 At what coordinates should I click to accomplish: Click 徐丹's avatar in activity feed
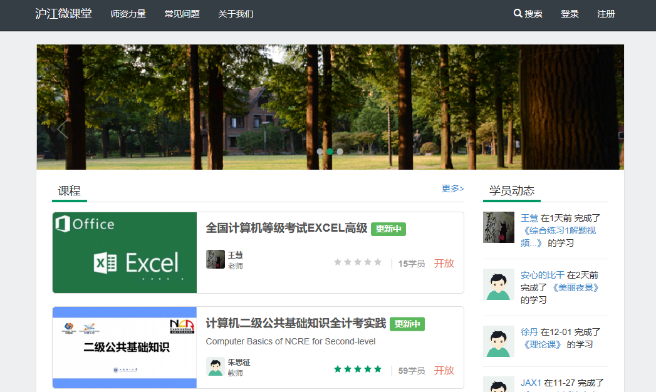[499, 341]
